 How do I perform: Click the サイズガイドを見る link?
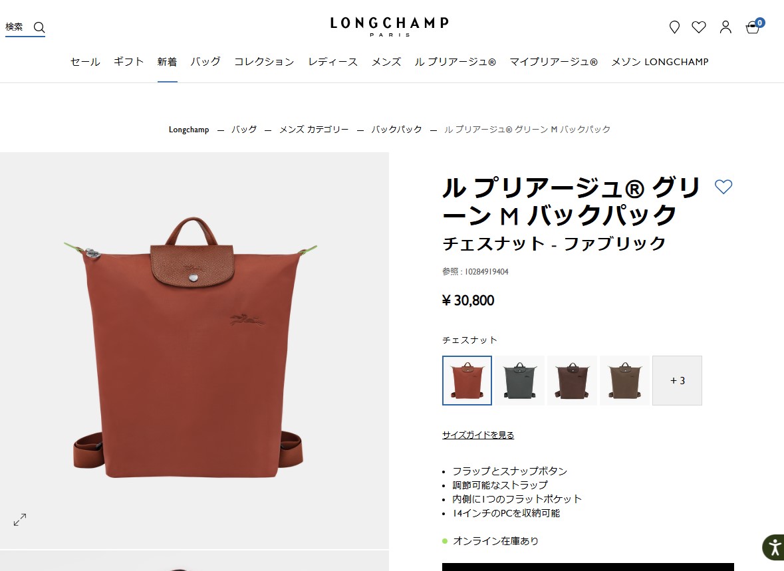pos(478,435)
